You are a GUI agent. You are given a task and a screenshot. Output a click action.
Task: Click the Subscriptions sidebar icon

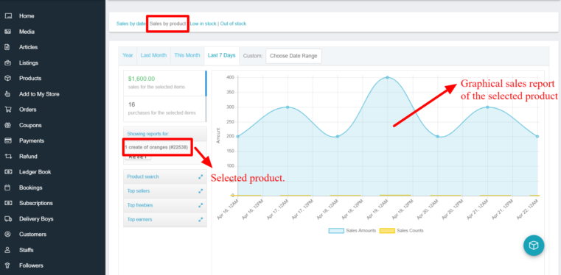pyautogui.click(x=8, y=203)
